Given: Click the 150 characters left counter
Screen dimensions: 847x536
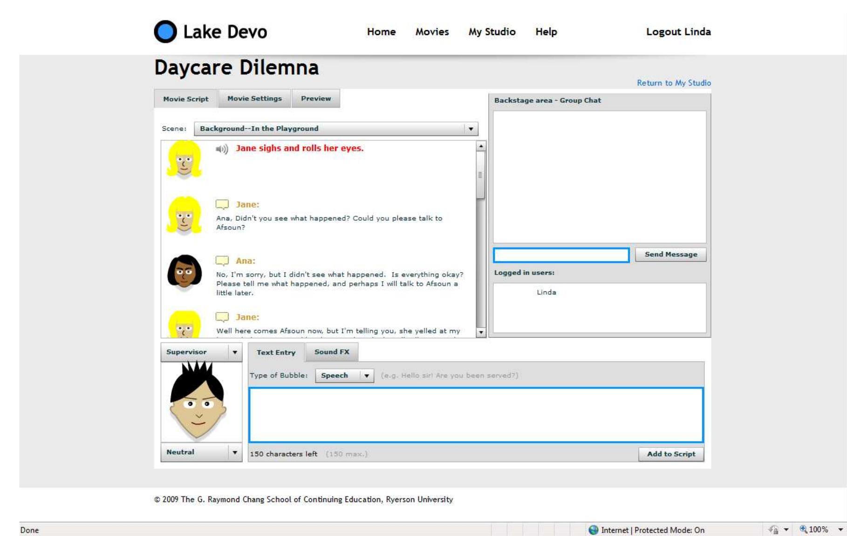Looking at the screenshot, I should click(284, 454).
